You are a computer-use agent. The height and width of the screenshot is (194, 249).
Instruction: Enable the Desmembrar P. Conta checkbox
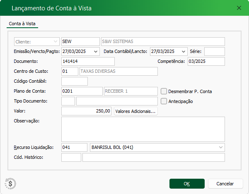(164, 91)
